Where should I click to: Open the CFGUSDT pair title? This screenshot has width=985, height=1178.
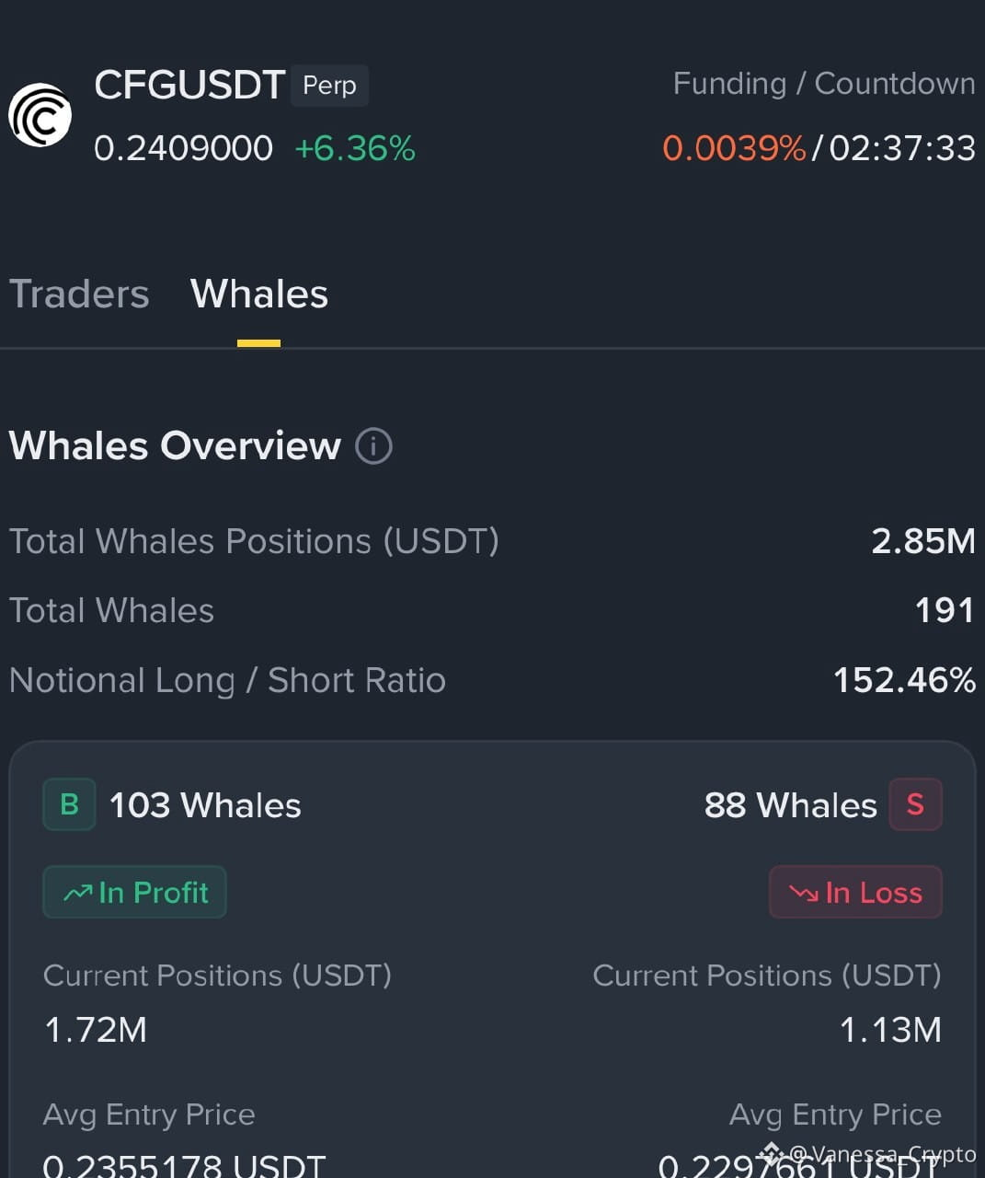pos(189,86)
